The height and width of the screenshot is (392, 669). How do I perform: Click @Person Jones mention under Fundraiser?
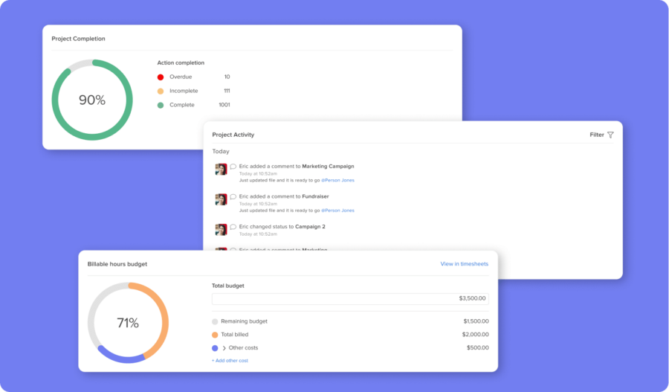click(337, 211)
